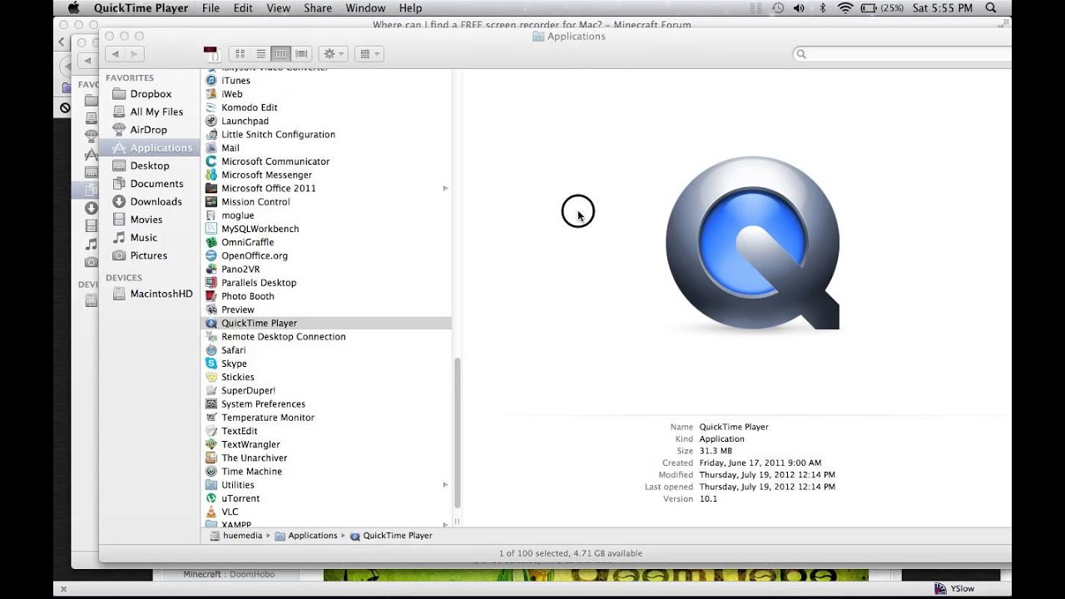The width and height of the screenshot is (1065, 599).
Task: Select the System Preferences icon
Action: pyautogui.click(x=211, y=403)
